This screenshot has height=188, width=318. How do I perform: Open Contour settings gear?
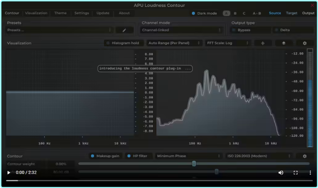(x=305, y=156)
